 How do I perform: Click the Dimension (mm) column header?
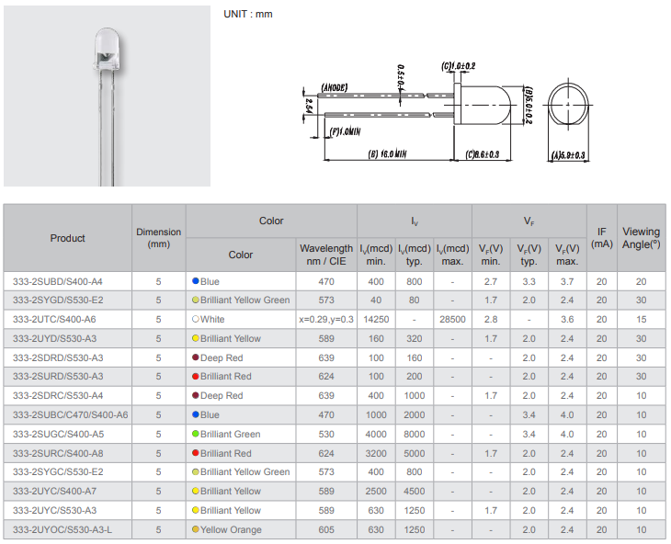pos(158,238)
